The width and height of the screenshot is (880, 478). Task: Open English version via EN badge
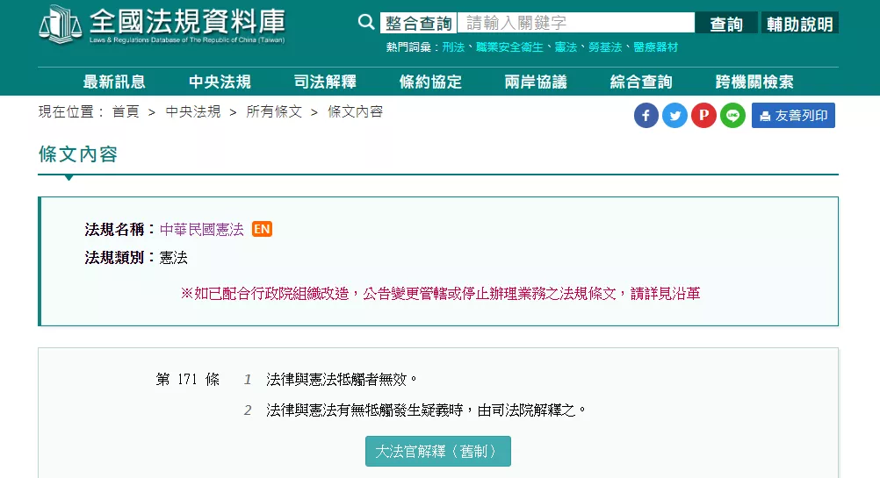(x=262, y=229)
